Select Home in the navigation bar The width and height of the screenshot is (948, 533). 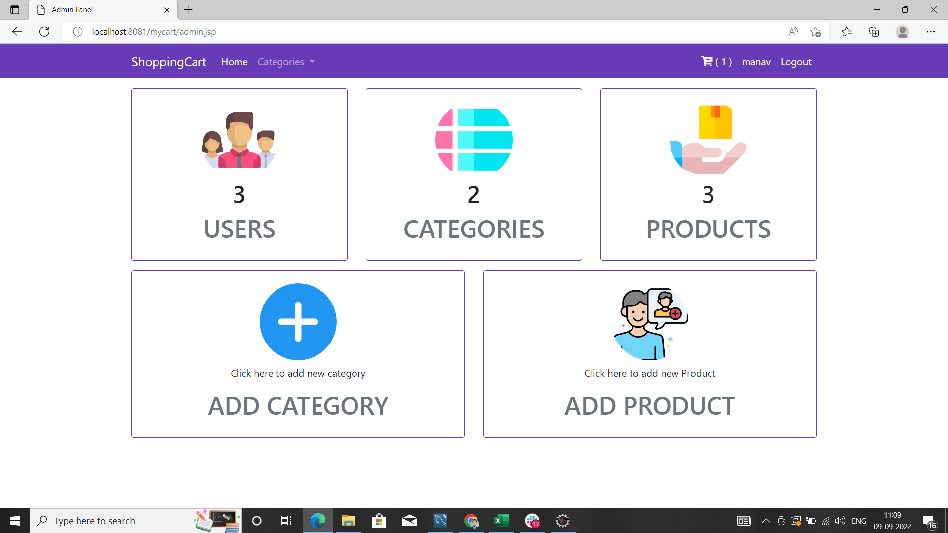[234, 62]
